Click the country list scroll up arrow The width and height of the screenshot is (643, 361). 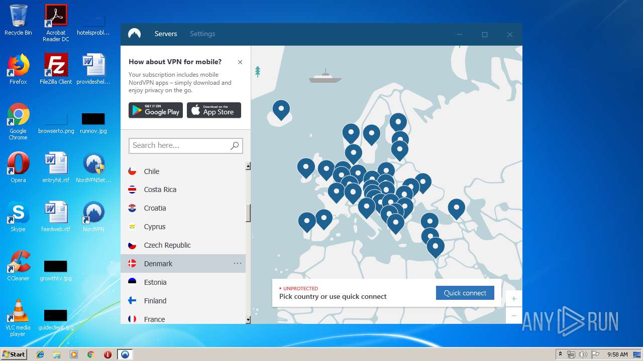[248, 166]
